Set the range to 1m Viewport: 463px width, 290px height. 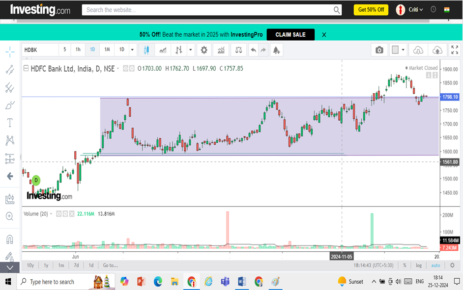[61, 265]
